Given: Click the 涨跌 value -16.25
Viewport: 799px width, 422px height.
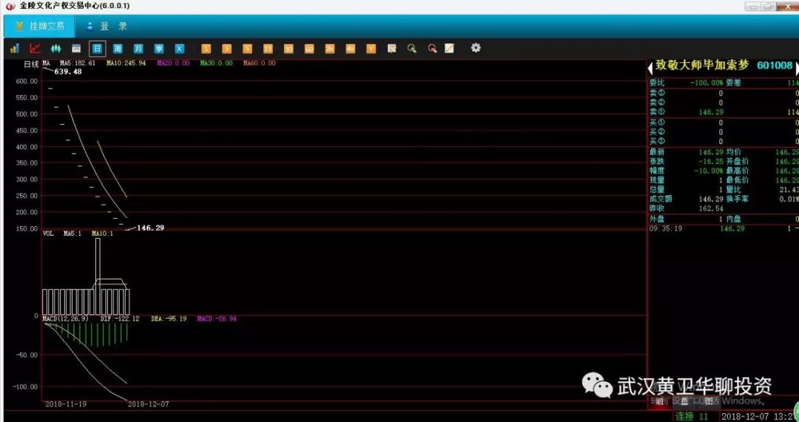Looking at the screenshot, I should (711, 161).
